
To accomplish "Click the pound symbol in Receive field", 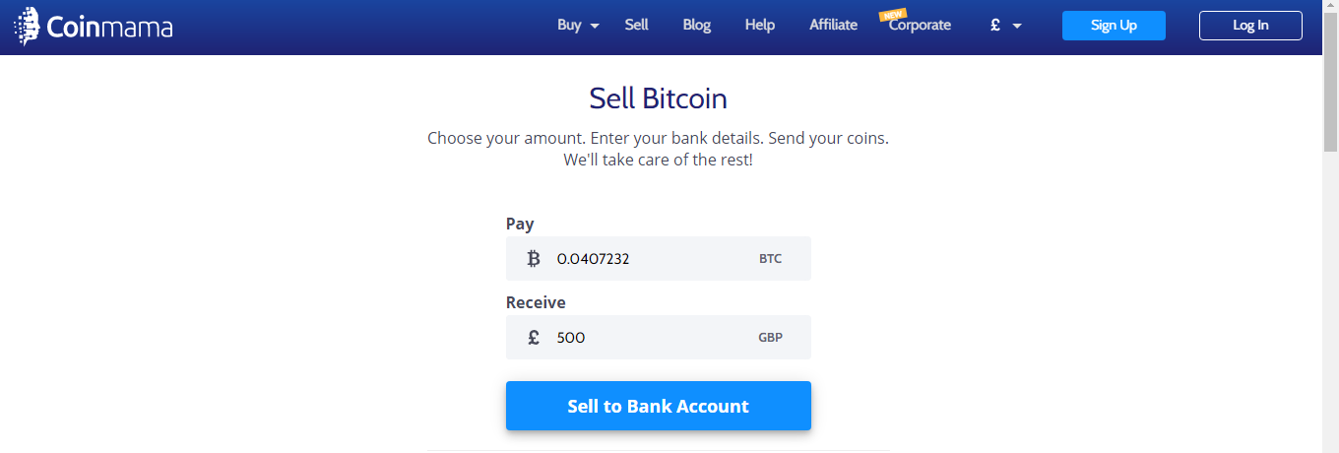I will [534, 338].
